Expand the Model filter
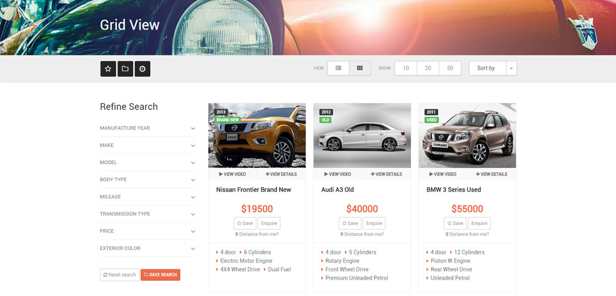 point(148,163)
